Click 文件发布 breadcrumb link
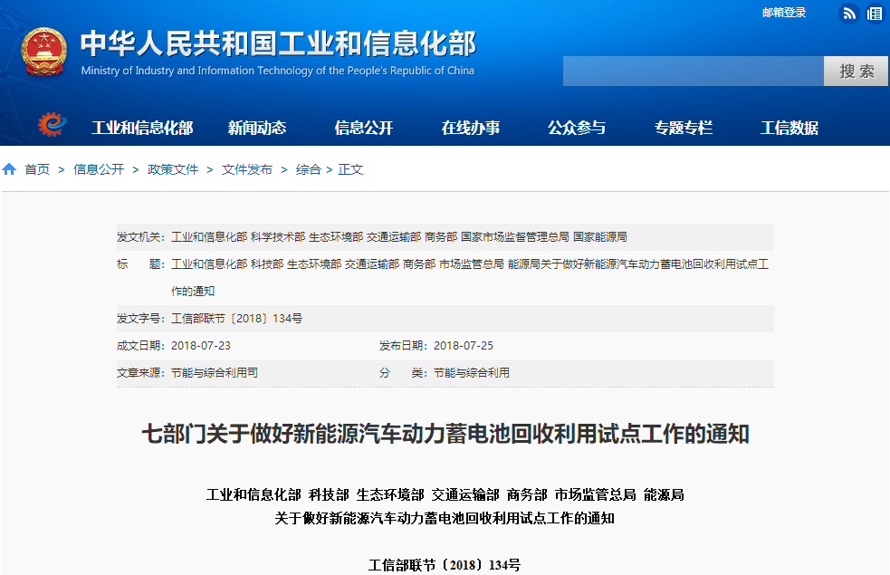Screen dimensions: 890x575 tap(247, 169)
